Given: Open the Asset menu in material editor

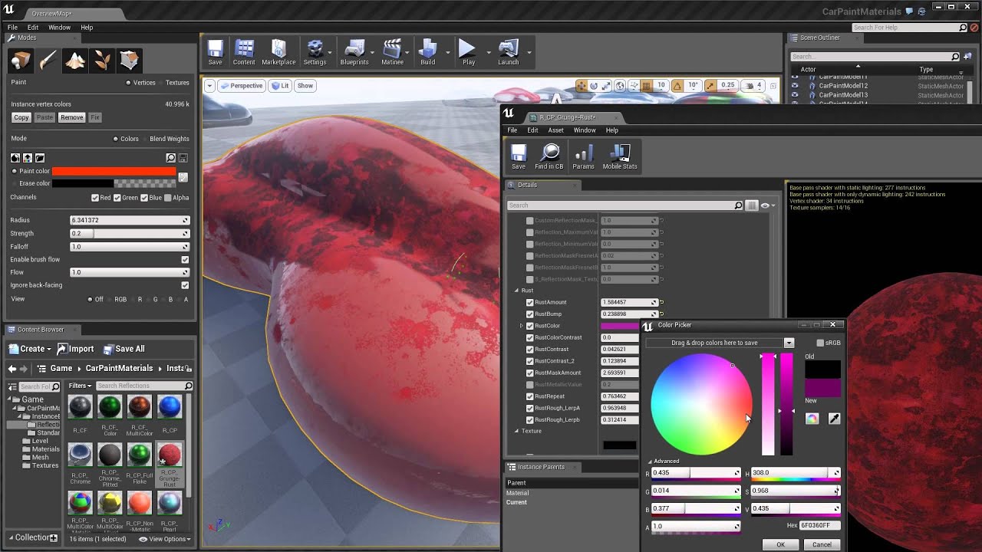Looking at the screenshot, I should 555,130.
